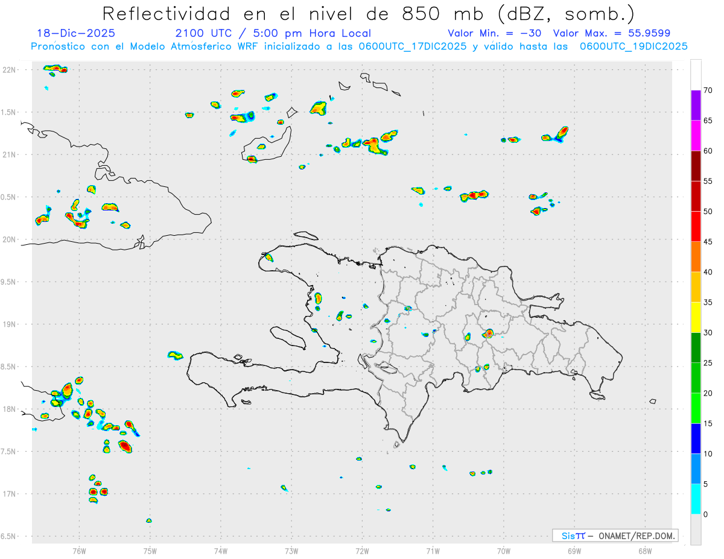Click the '15' value on the colorbar
Viewport: 724px width, 559px height.
pos(708,423)
